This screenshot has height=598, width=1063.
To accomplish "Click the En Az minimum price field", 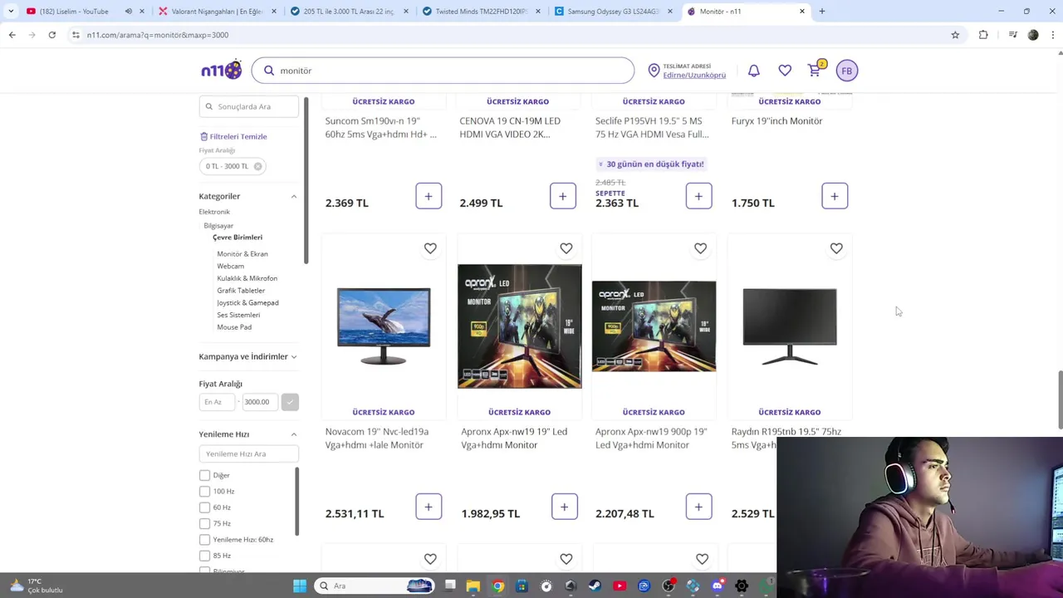I will [218, 402].
